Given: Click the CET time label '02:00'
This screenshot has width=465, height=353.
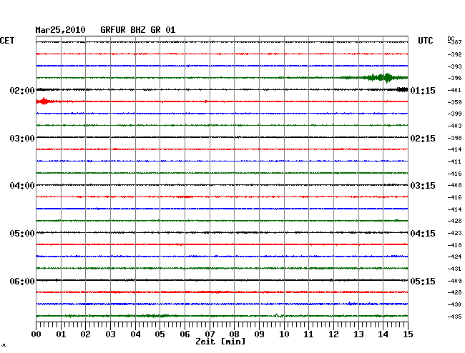Looking at the screenshot, I should [x=22, y=91].
